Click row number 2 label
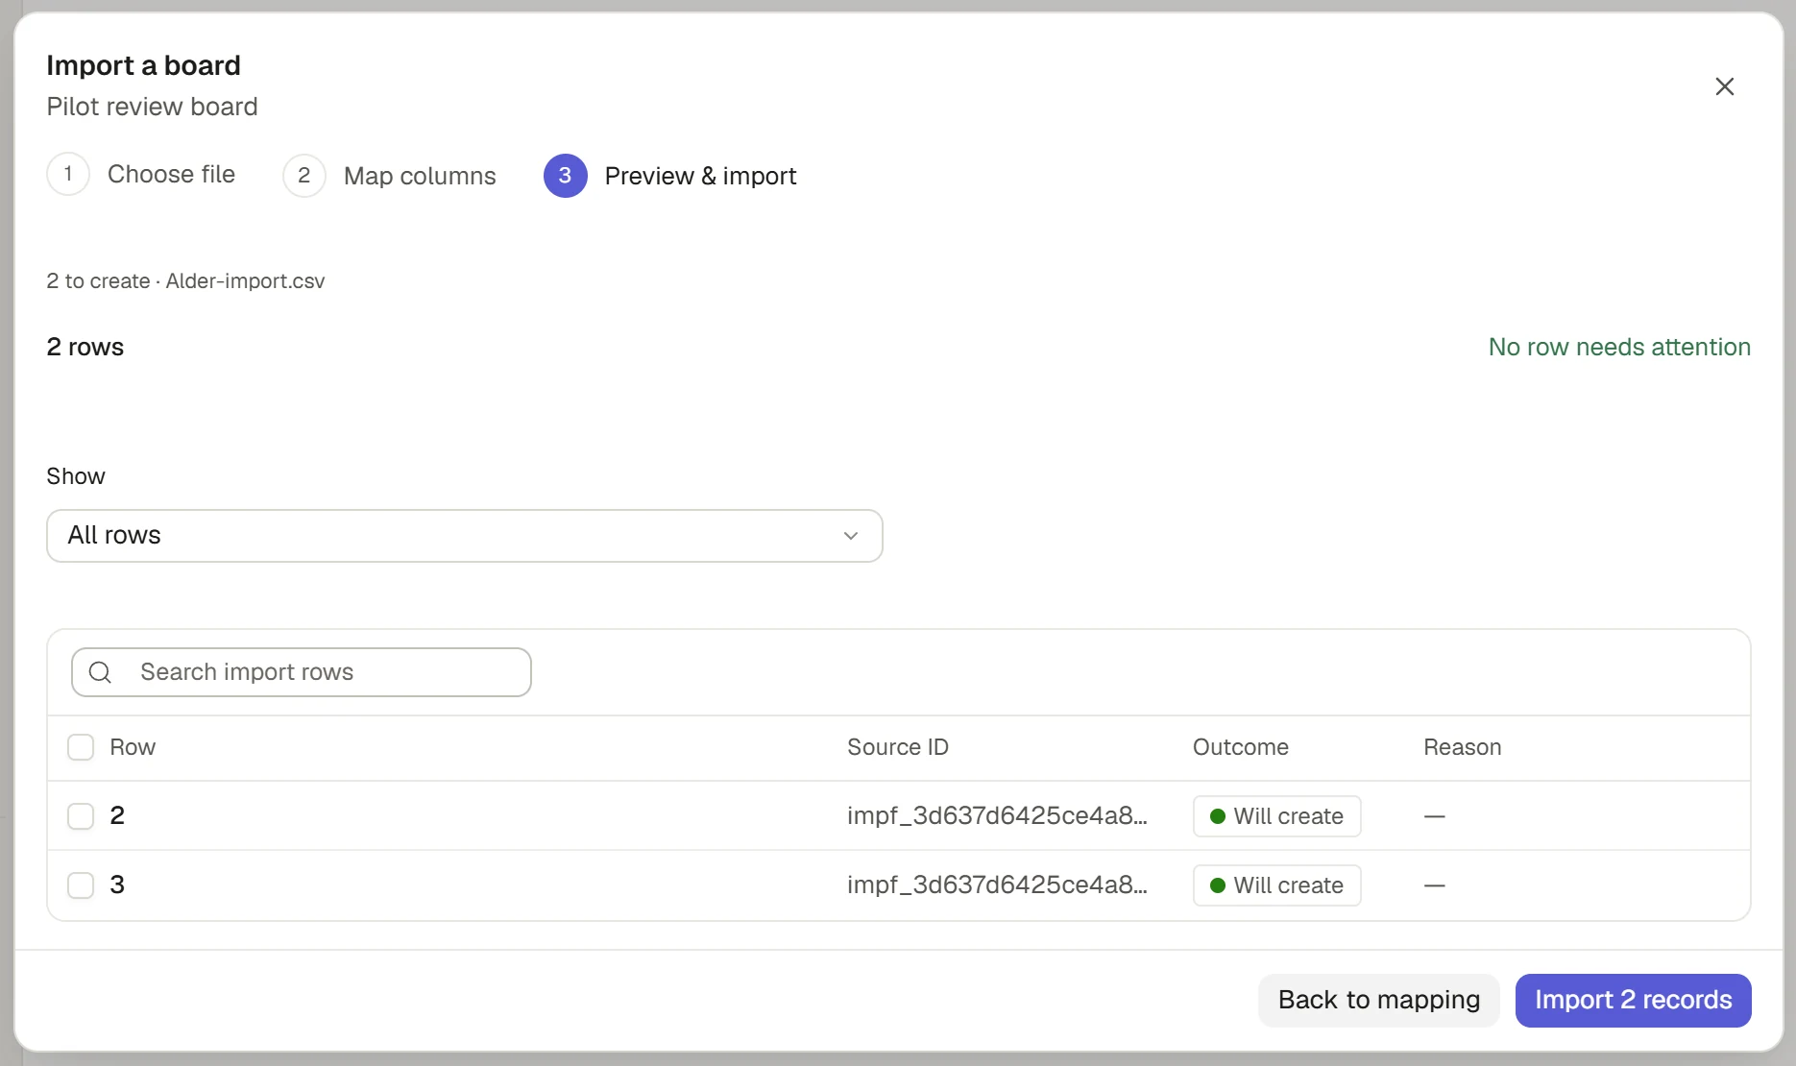1796x1066 pixels. point(117,816)
